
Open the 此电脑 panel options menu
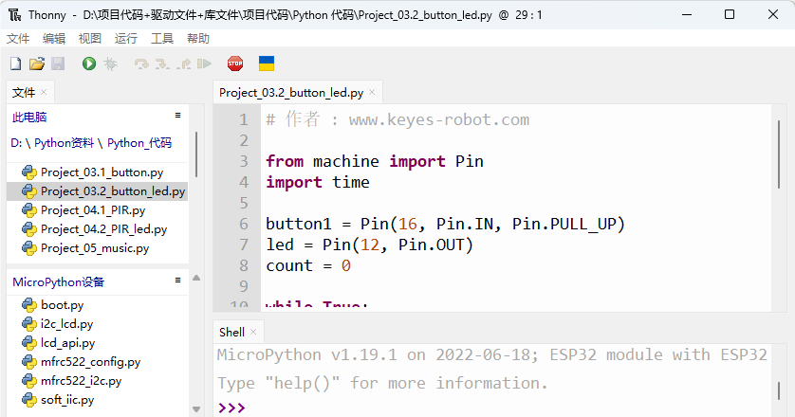178,116
